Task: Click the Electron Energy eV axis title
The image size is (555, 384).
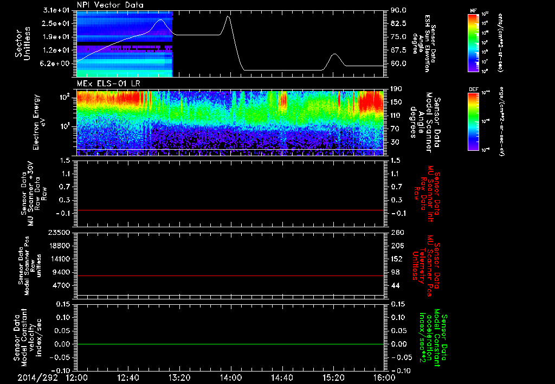Action: 40,122
